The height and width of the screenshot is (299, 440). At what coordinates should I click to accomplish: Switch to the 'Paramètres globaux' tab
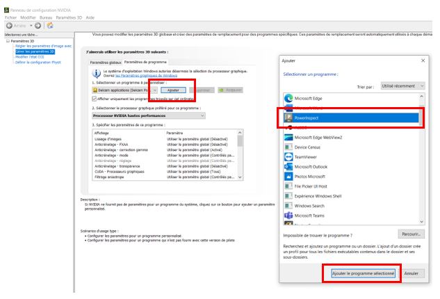click(x=104, y=63)
